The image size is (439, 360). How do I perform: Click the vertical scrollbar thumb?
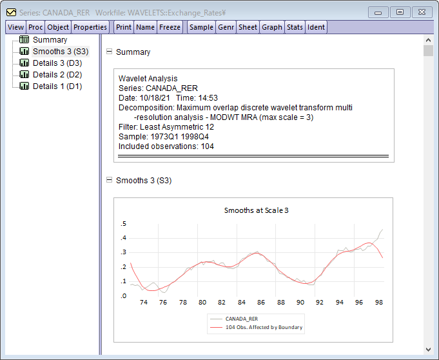coord(428,51)
